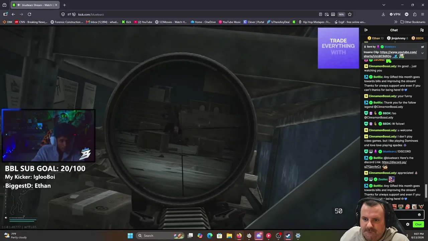Open the Forensic Construction bookmark

click(x=67, y=22)
